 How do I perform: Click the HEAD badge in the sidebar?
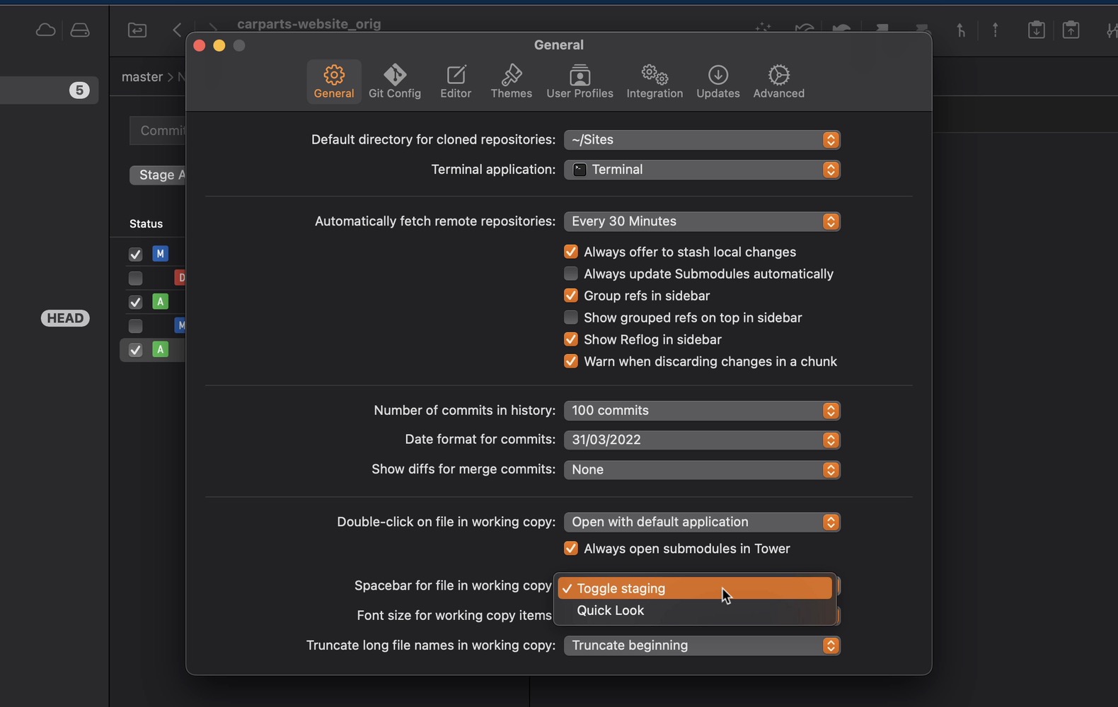pos(65,318)
